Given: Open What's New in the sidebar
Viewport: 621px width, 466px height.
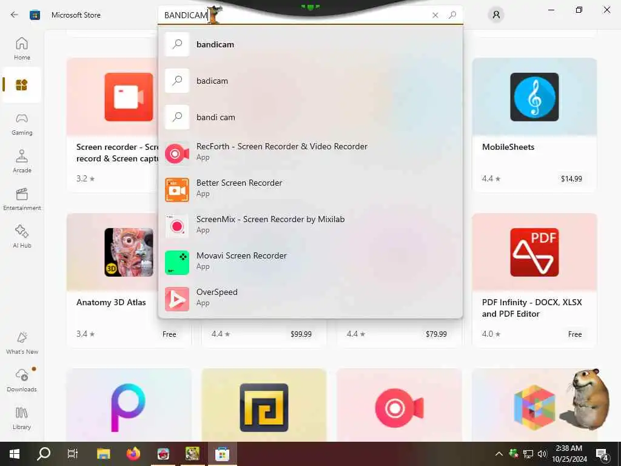Looking at the screenshot, I should [22, 343].
